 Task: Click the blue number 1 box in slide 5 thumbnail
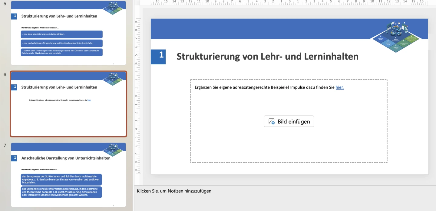click(14, 16)
